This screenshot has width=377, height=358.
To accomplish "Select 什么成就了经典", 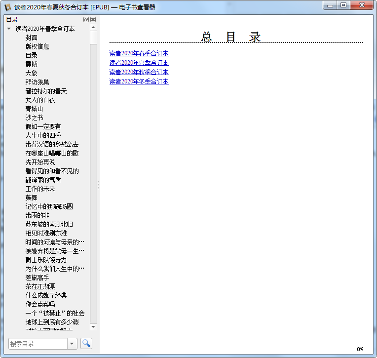I will [46, 295].
